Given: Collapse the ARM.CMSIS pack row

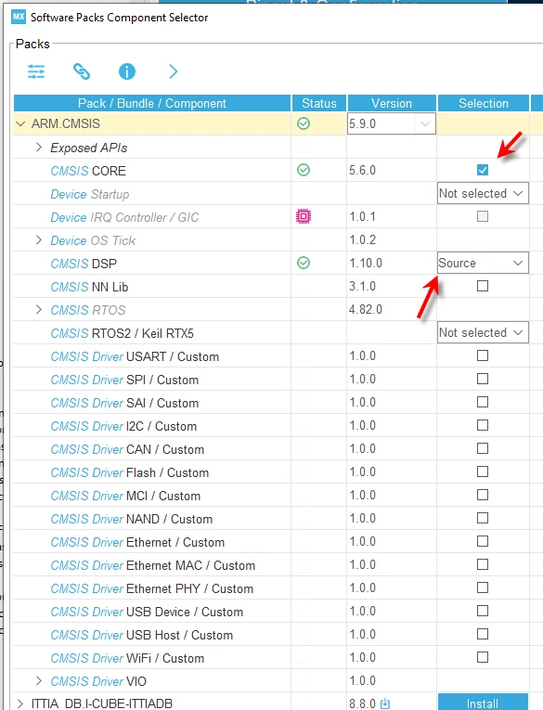Looking at the screenshot, I should pos(20,123).
